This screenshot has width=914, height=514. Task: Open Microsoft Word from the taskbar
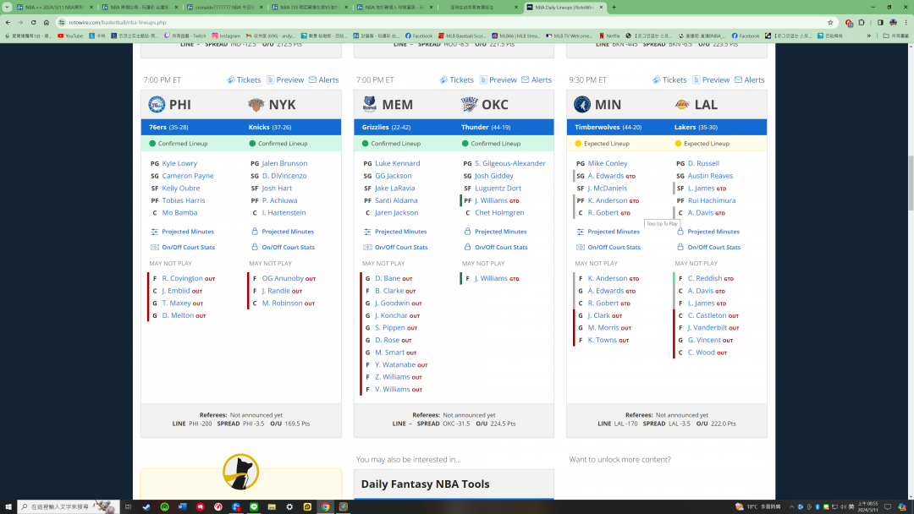point(183,507)
